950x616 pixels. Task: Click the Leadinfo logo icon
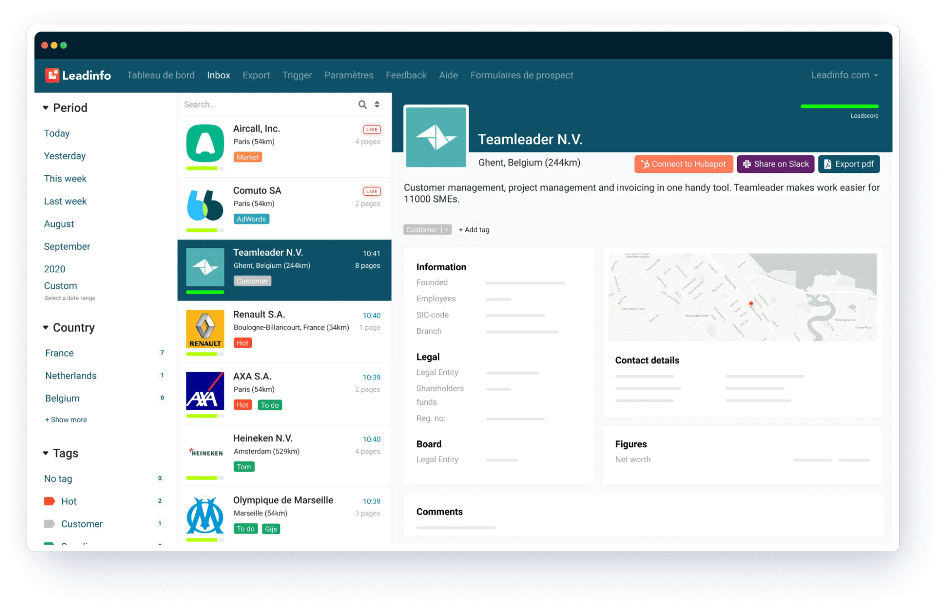[x=52, y=75]
